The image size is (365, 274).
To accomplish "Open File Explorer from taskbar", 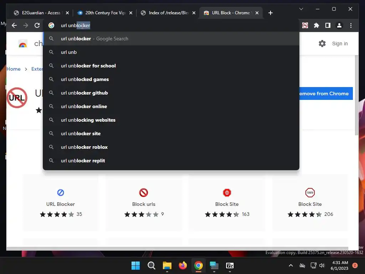I will [167, 265].
